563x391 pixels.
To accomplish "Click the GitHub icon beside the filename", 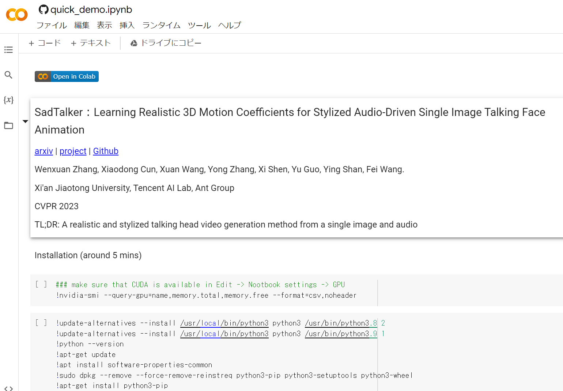I will (x=43, y=9).
